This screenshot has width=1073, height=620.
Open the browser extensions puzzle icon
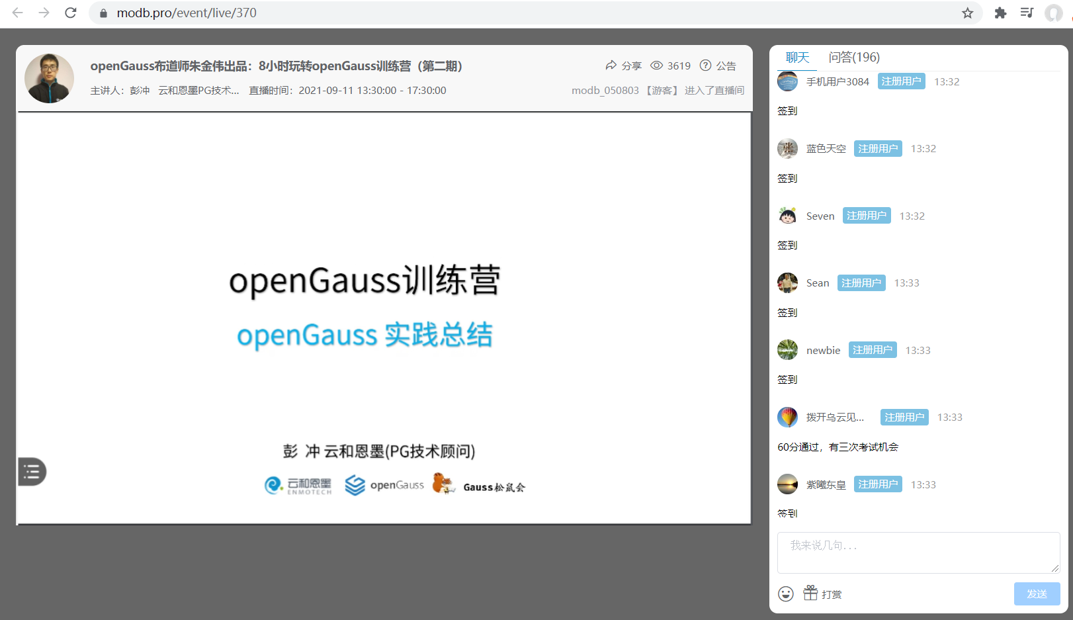(x=1000, y=13)
